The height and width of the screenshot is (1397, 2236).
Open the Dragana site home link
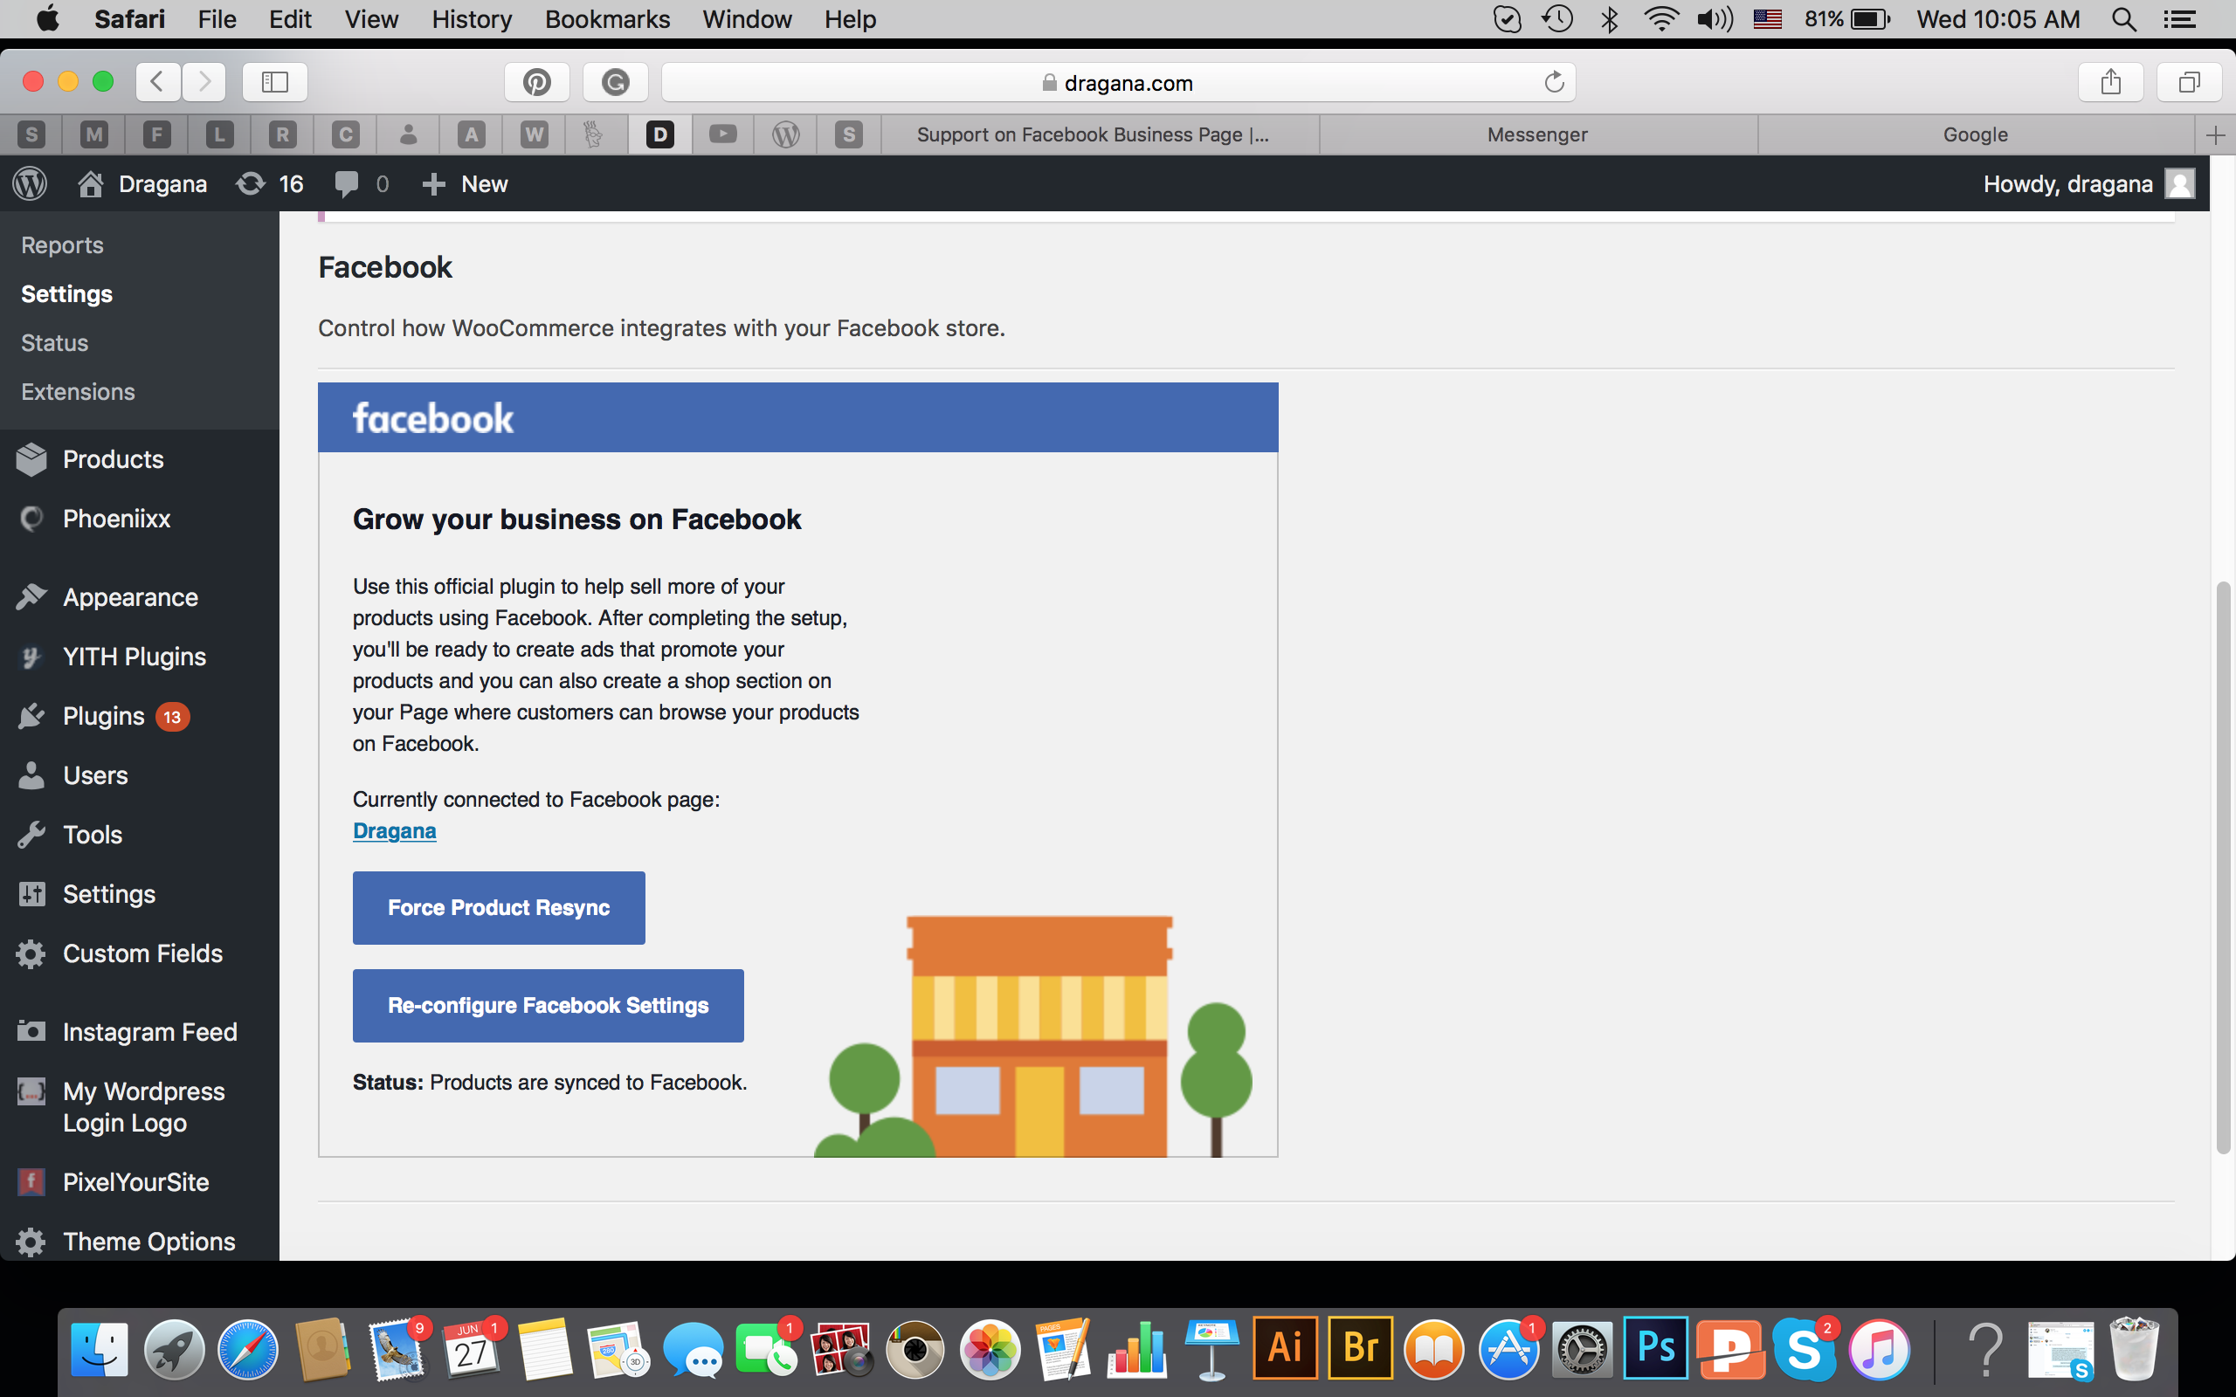(x=142, y=184)
